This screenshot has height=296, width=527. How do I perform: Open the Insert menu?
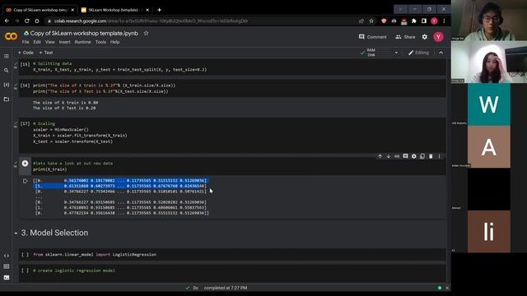click(64, 42)
